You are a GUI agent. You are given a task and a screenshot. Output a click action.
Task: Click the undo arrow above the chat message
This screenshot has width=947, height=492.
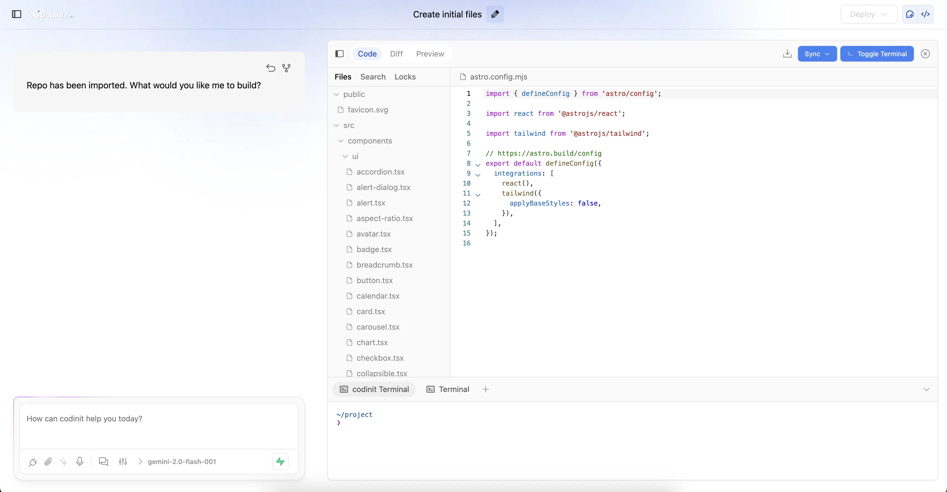[x=271, y=68]
